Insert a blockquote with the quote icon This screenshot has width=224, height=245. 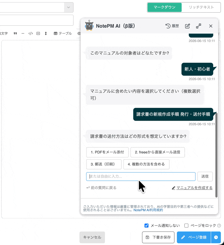point(15,33)
